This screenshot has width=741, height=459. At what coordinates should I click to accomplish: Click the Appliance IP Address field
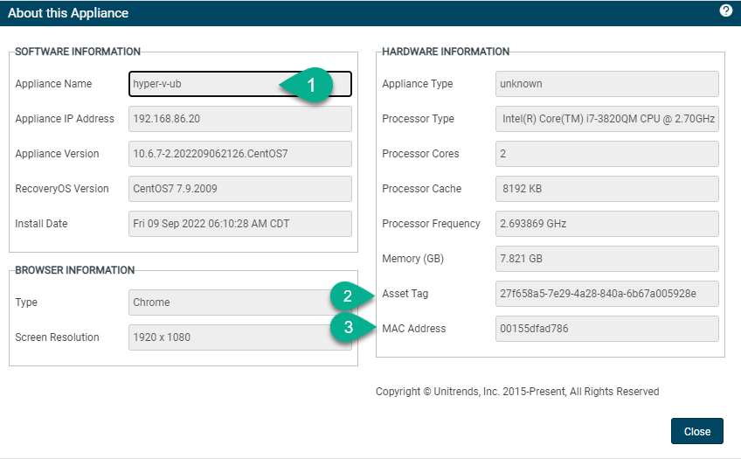coord(240,119)
